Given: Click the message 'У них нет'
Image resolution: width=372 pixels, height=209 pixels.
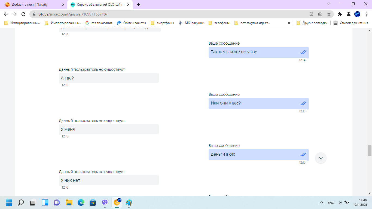Looking at the screenshot, I should (109, 180).
